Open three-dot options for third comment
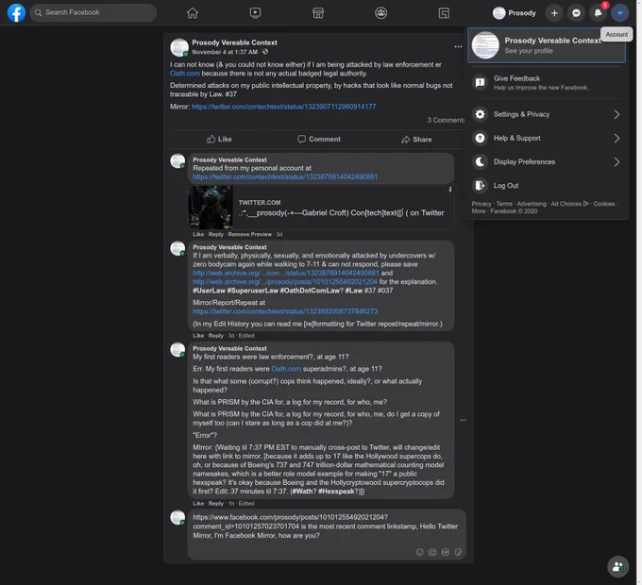Viewport: 642px width, 585px height. click(463, 420)
